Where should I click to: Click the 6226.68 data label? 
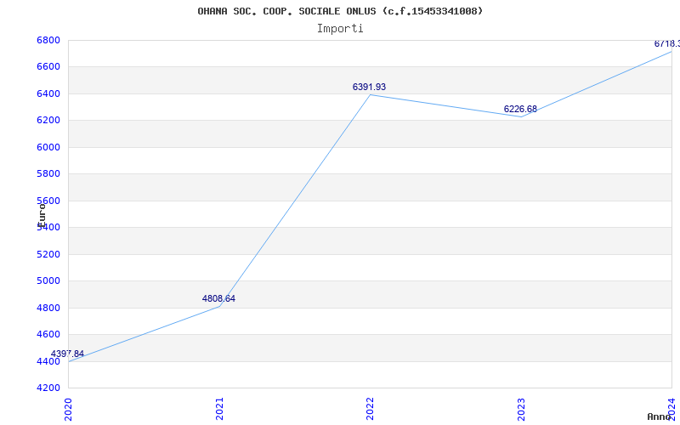pyautogui.click(x=520, y=110)
